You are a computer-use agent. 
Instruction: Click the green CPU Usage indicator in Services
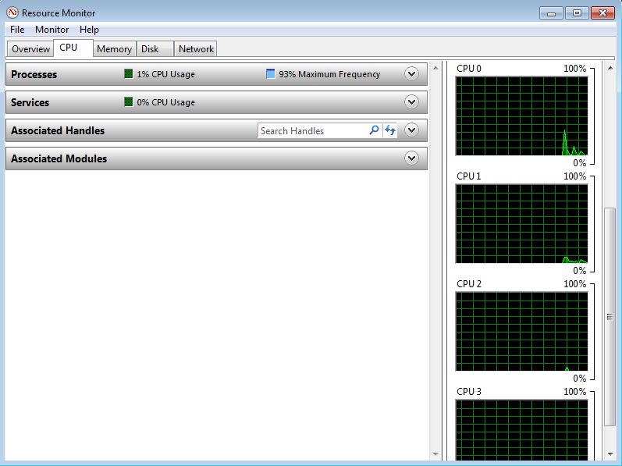[129, 102]
